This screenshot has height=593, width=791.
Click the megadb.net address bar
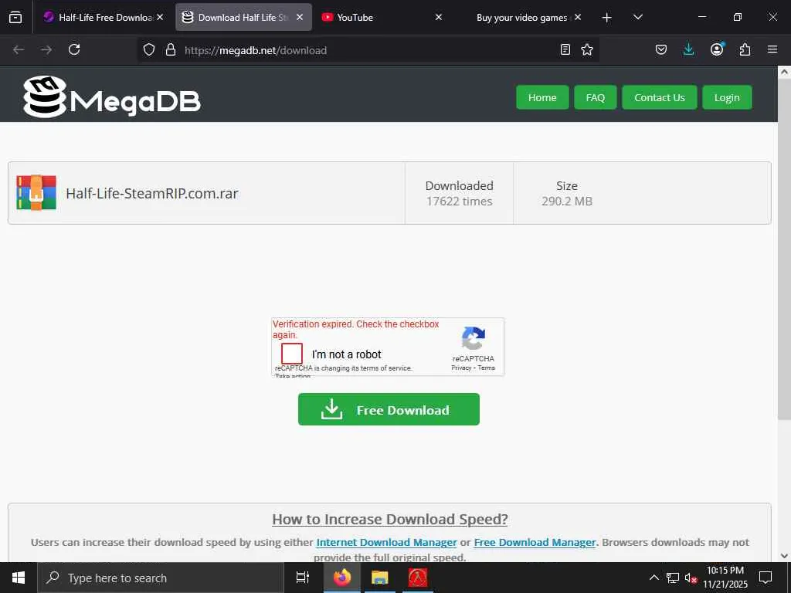click(368, 50)
